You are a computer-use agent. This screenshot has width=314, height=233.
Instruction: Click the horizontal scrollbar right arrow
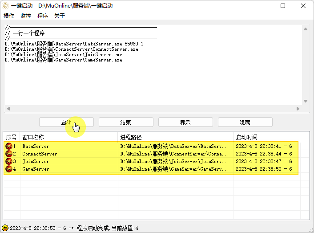point(298,108)
